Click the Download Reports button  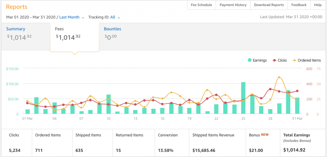point(269,5)
